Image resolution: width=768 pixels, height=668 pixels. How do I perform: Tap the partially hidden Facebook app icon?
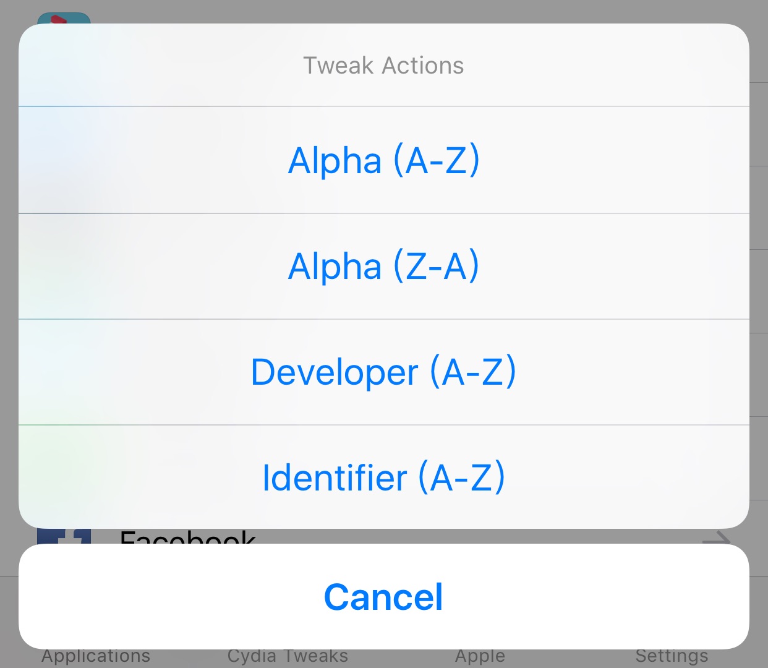pos(64,536)
